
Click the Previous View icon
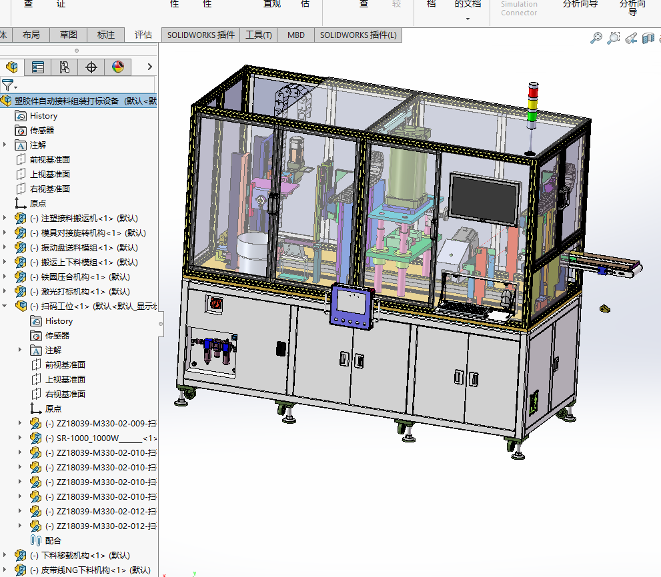pos(631,39)
